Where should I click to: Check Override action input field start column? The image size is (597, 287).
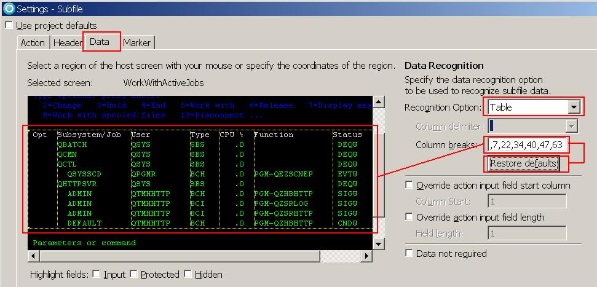[x=409, y=185]
